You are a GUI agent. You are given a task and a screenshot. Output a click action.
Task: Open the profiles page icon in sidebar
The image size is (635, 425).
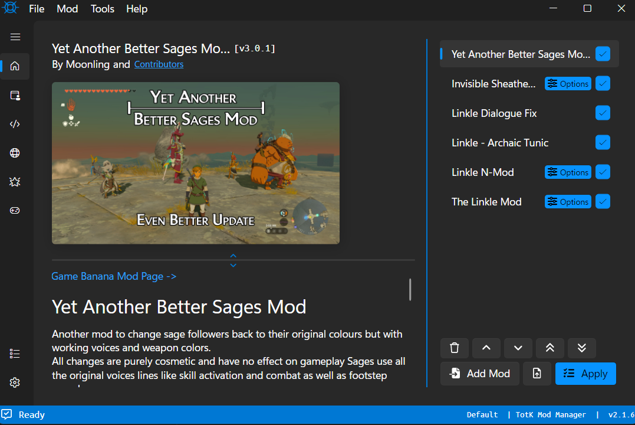15,95
